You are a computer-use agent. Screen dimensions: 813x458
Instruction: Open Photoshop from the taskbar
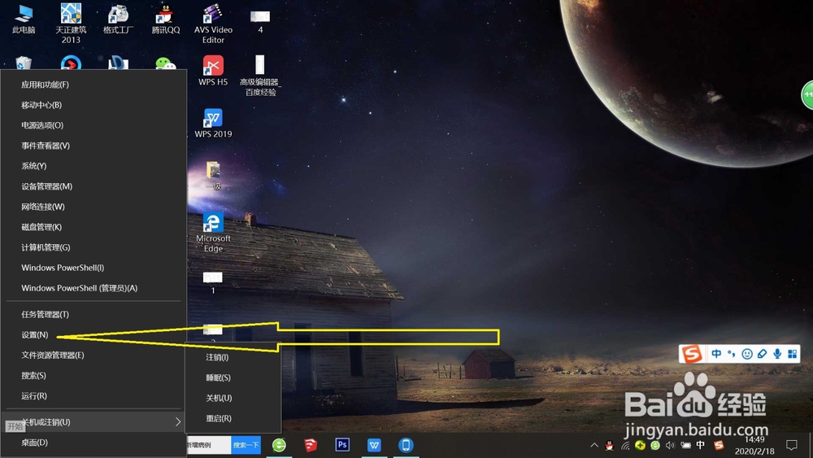pos(342,445)
